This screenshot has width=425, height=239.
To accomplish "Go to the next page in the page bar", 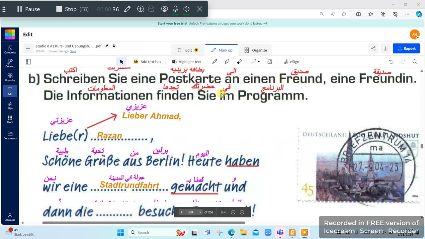I will coord(200,212).
